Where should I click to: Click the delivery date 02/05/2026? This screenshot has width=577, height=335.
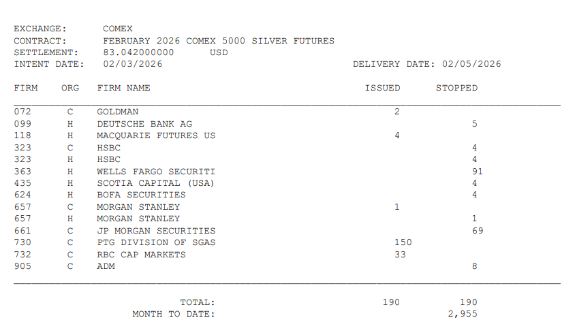pos(471,65)
